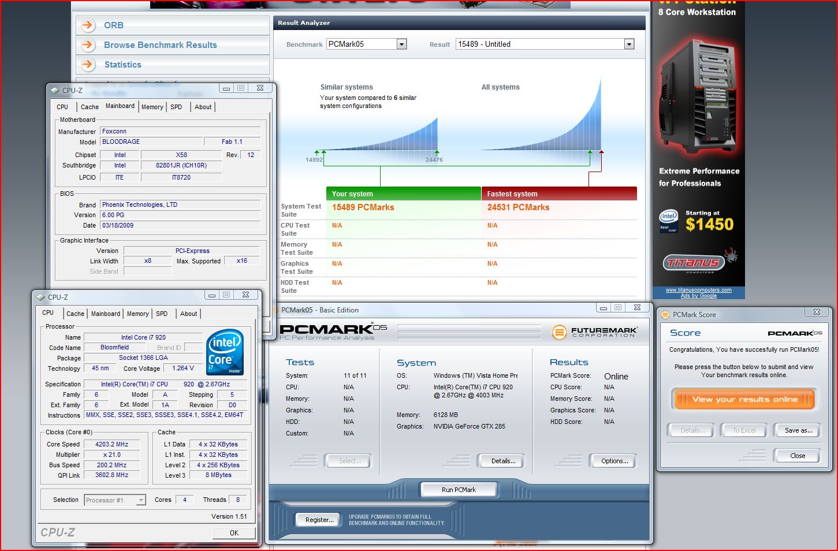The height and width of the screenshot is (551, 838).
Task: Click the PCMark05 Basic Edition title bar icon
Action: pyautogui.click(x=274, y=310)
